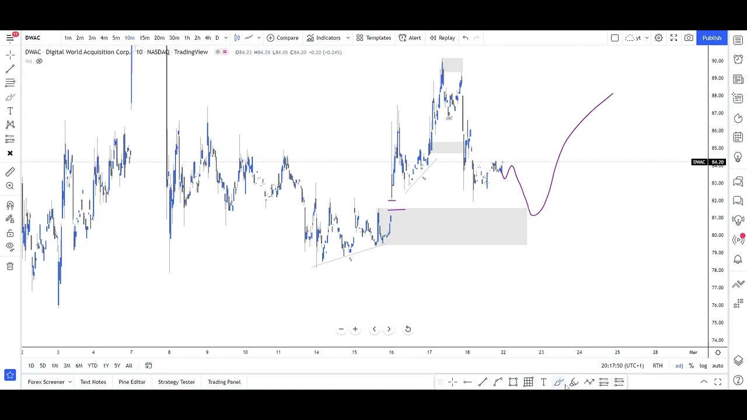747x420 pixels.
Task: Expand the Indicators favorites dropdown arrow
Action: click(x=348, y=38)
